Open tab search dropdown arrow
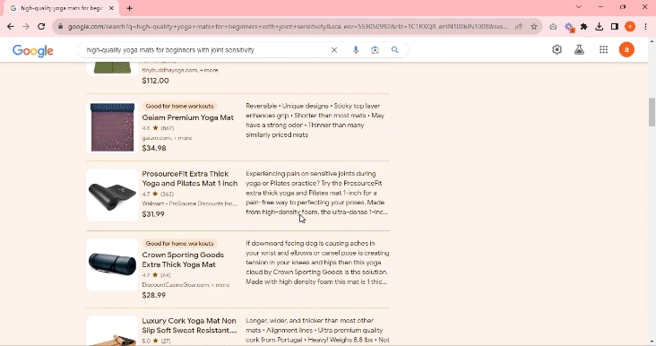656x346 pixels. (x=579, y=7)
